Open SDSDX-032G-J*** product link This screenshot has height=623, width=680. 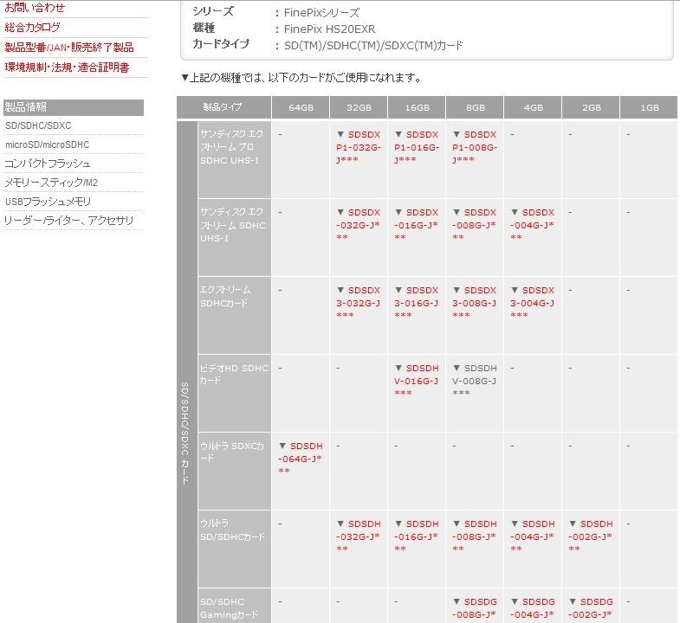coord(359,225)
